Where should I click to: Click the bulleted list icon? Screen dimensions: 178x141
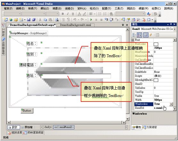pos(100,14)
